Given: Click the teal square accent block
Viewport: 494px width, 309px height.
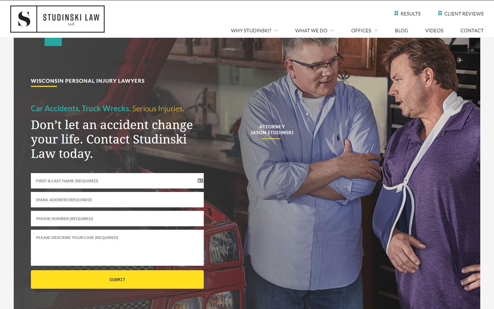Looking at the screenshot, I should click(x=53, y=42).
